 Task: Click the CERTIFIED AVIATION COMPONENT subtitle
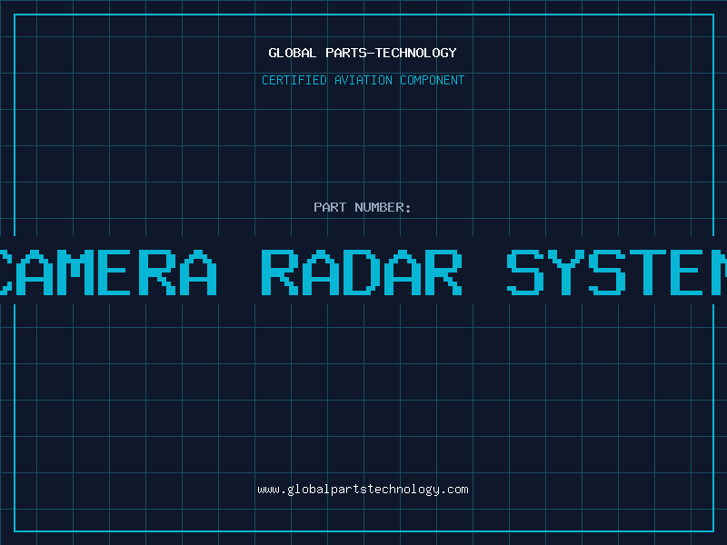coord(363,80)
